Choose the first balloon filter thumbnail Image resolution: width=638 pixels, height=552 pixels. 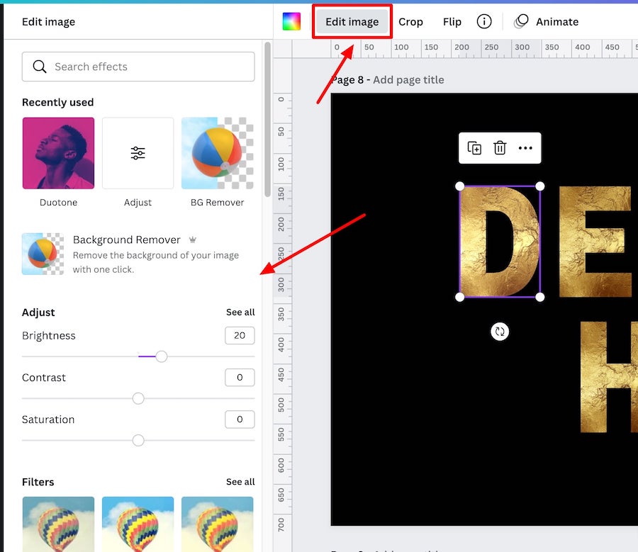(x=58, y=524)
